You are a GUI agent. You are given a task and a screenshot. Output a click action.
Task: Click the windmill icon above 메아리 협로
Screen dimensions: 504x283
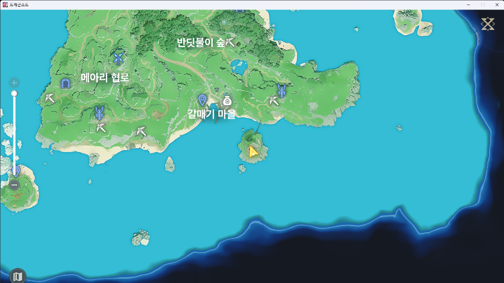point(118,58)
